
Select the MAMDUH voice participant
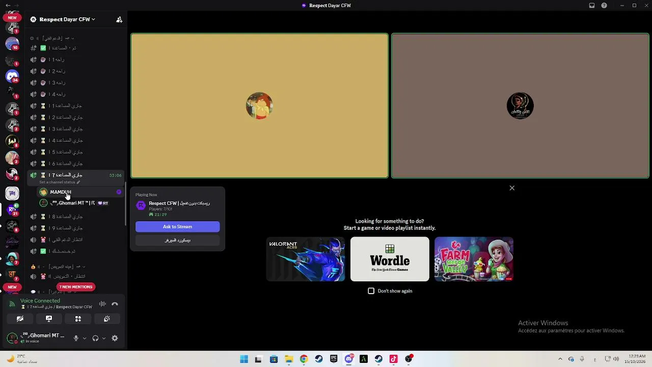[x=80, y=192]
